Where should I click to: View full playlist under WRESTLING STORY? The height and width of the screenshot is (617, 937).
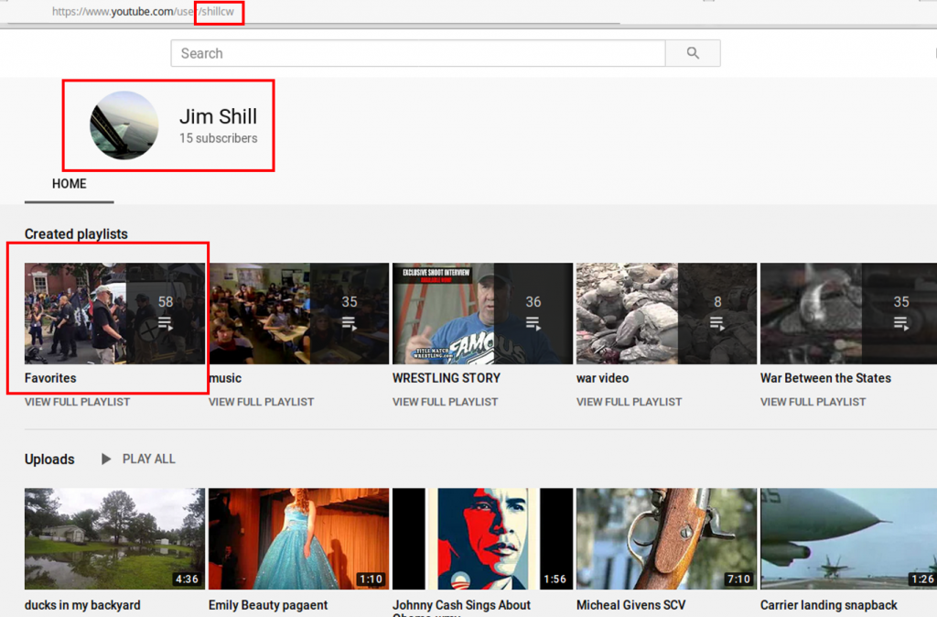click(x=446, y=402)
